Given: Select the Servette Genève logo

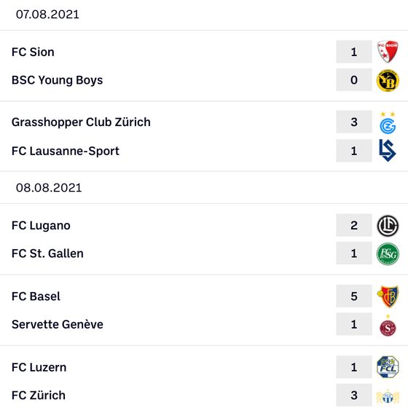Looking at the screenshot, I should click(x=388, y=325).
